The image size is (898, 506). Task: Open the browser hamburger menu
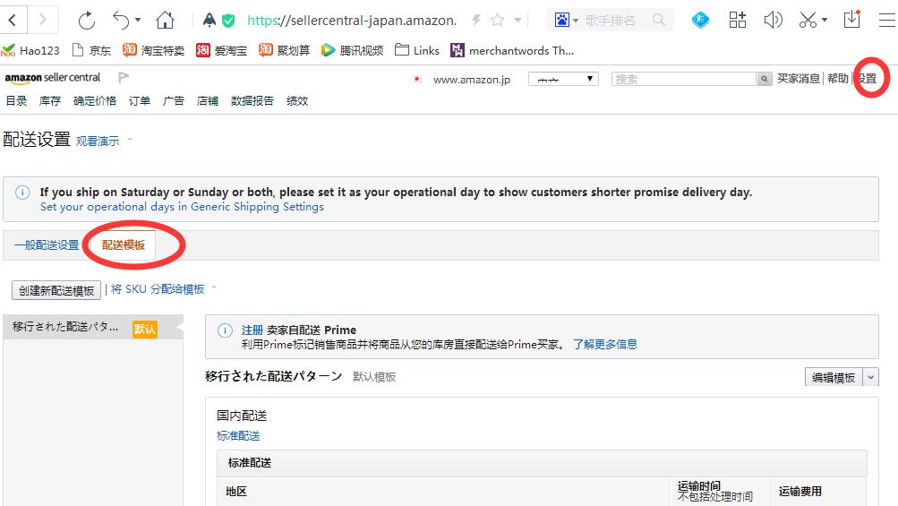coord(887,21)
